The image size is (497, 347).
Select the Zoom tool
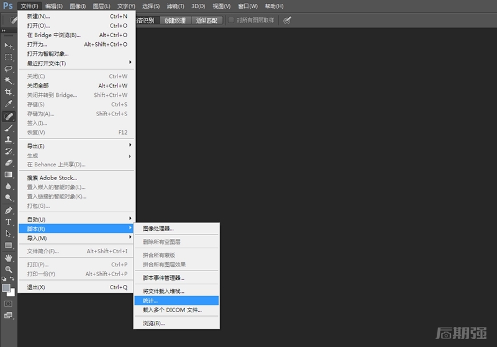pyautogui.click(x=9, y=269)
